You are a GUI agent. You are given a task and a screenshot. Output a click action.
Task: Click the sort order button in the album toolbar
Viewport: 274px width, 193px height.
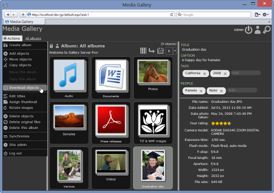pos(169,51)
